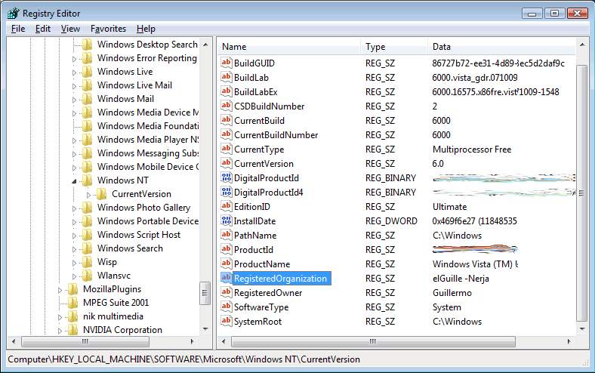This screenshot has height=373, width=595.
Task: Click the CurrentType string icon
Action: pos(227,149)
